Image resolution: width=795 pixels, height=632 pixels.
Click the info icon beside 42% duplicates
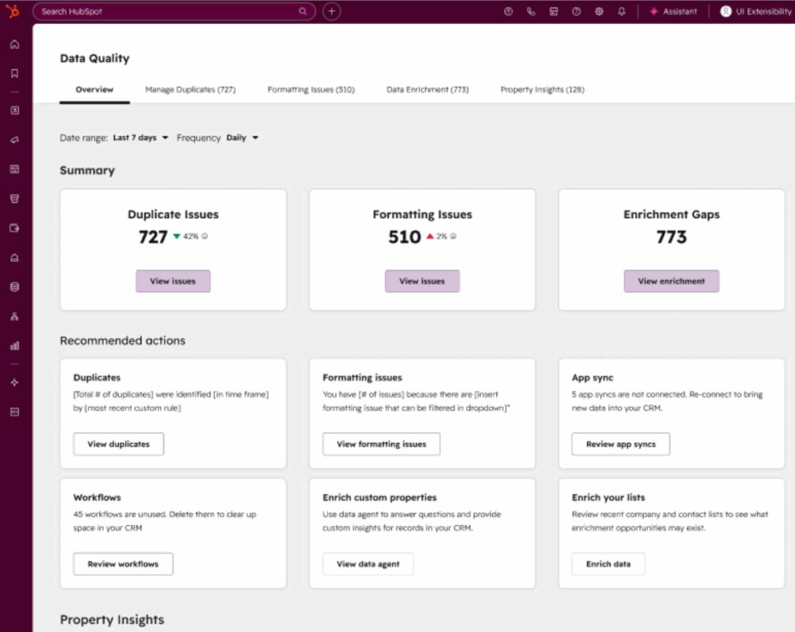tap(204, 236)
